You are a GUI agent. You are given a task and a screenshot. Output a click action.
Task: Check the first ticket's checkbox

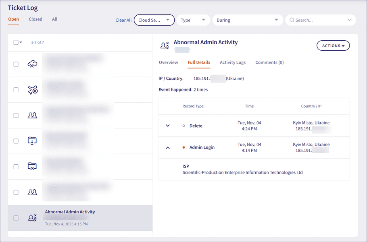16,64
